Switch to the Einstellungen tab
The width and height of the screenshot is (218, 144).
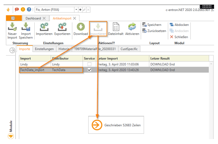tap(44, 49)
